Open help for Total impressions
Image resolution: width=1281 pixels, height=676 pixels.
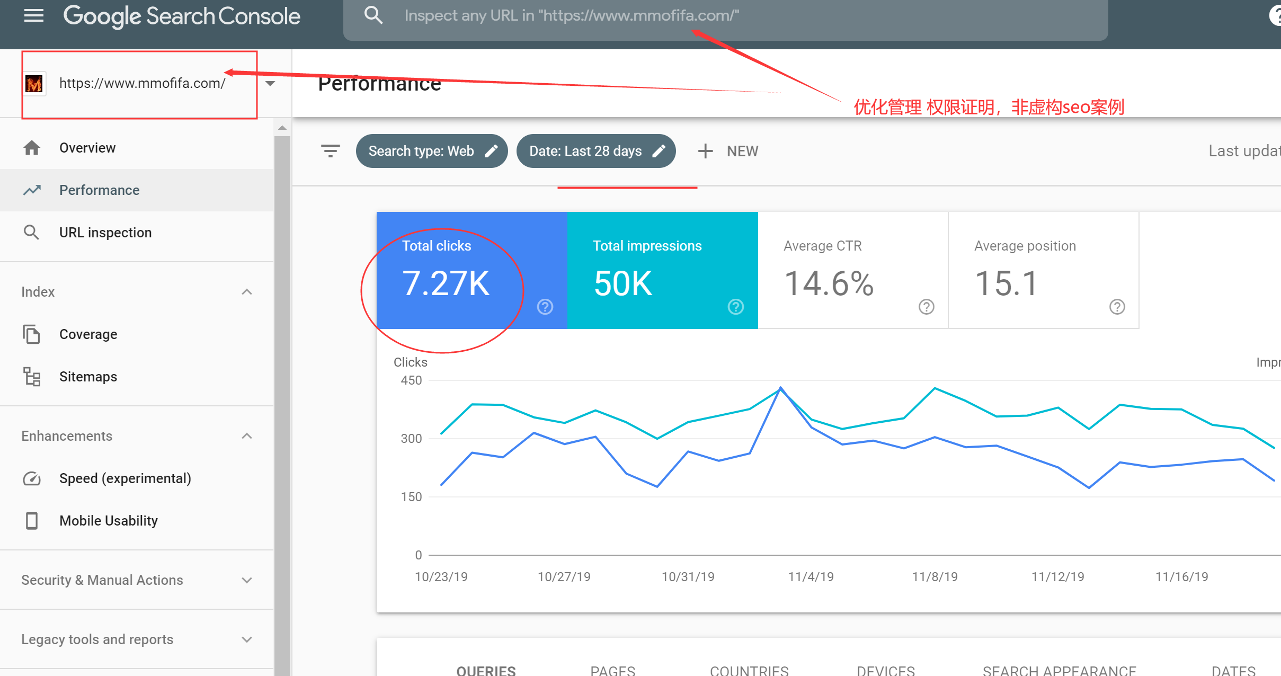736,307
